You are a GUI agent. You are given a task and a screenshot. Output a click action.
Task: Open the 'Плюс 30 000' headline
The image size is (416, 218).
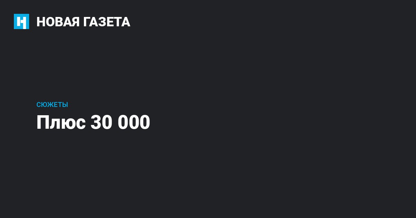[93, 122]
